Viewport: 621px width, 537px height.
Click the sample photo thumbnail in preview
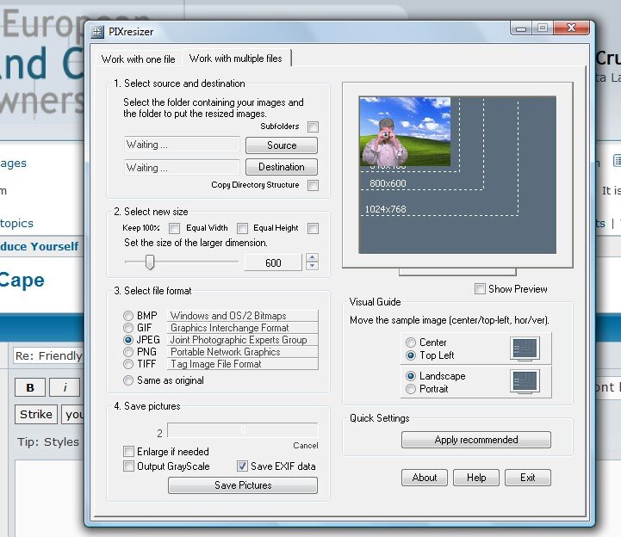[x=405, y=132]
